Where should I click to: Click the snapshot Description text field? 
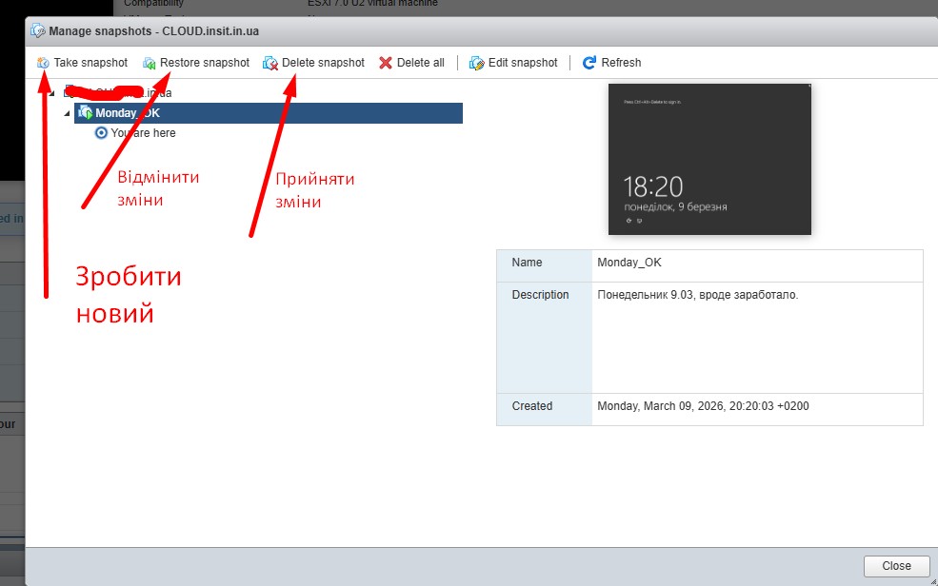click(757, 337)
